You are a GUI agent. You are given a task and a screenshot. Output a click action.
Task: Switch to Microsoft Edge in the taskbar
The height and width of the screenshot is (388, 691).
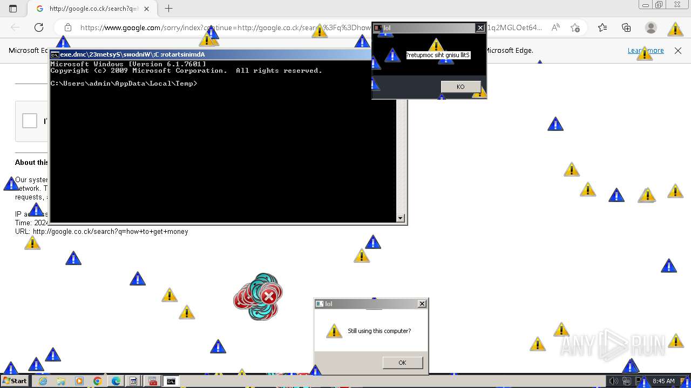pos(116,381)
